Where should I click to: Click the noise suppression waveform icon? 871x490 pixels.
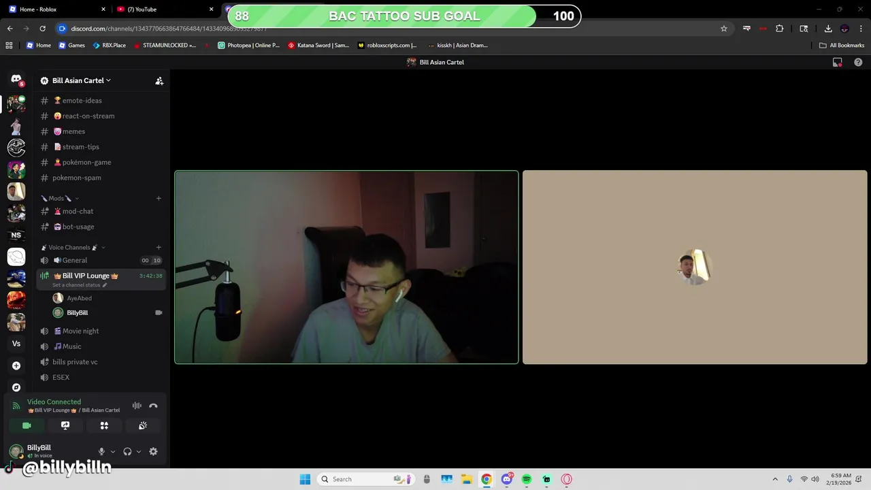(137, 406)
